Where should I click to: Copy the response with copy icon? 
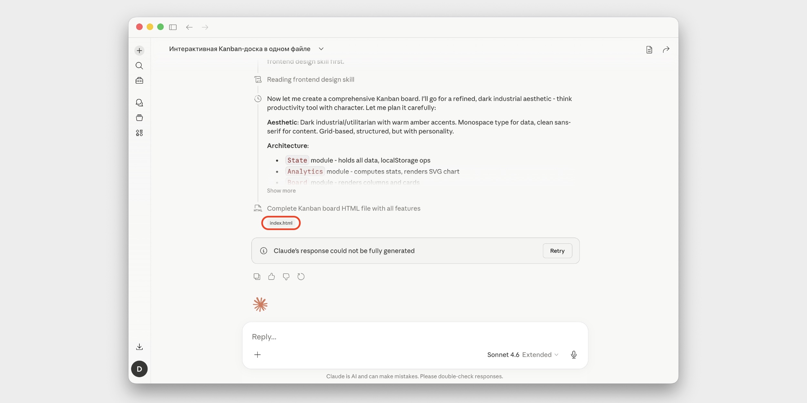click(x=257, y=277)
